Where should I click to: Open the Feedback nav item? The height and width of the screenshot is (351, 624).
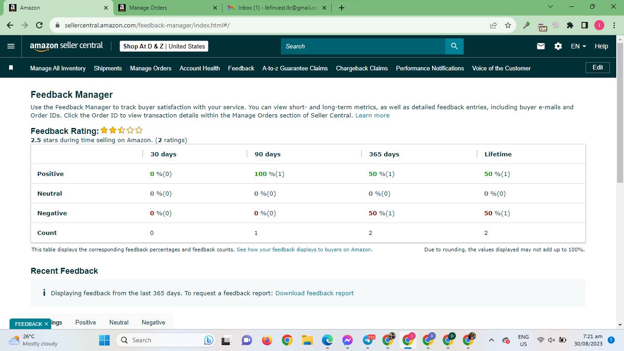point(241,68)
